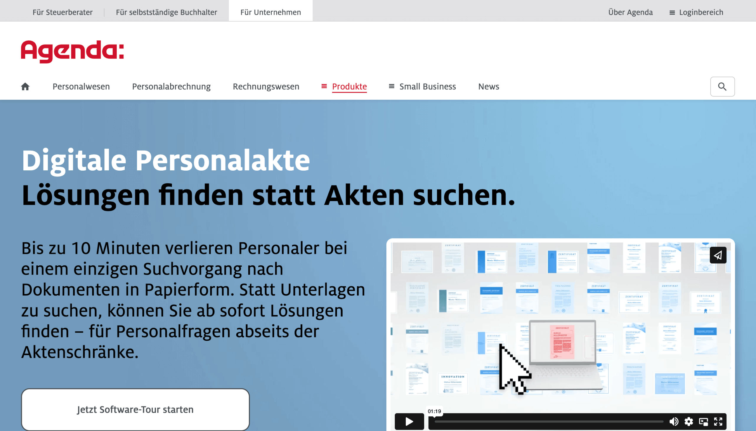Open Über Agenda link

(630, 12)
